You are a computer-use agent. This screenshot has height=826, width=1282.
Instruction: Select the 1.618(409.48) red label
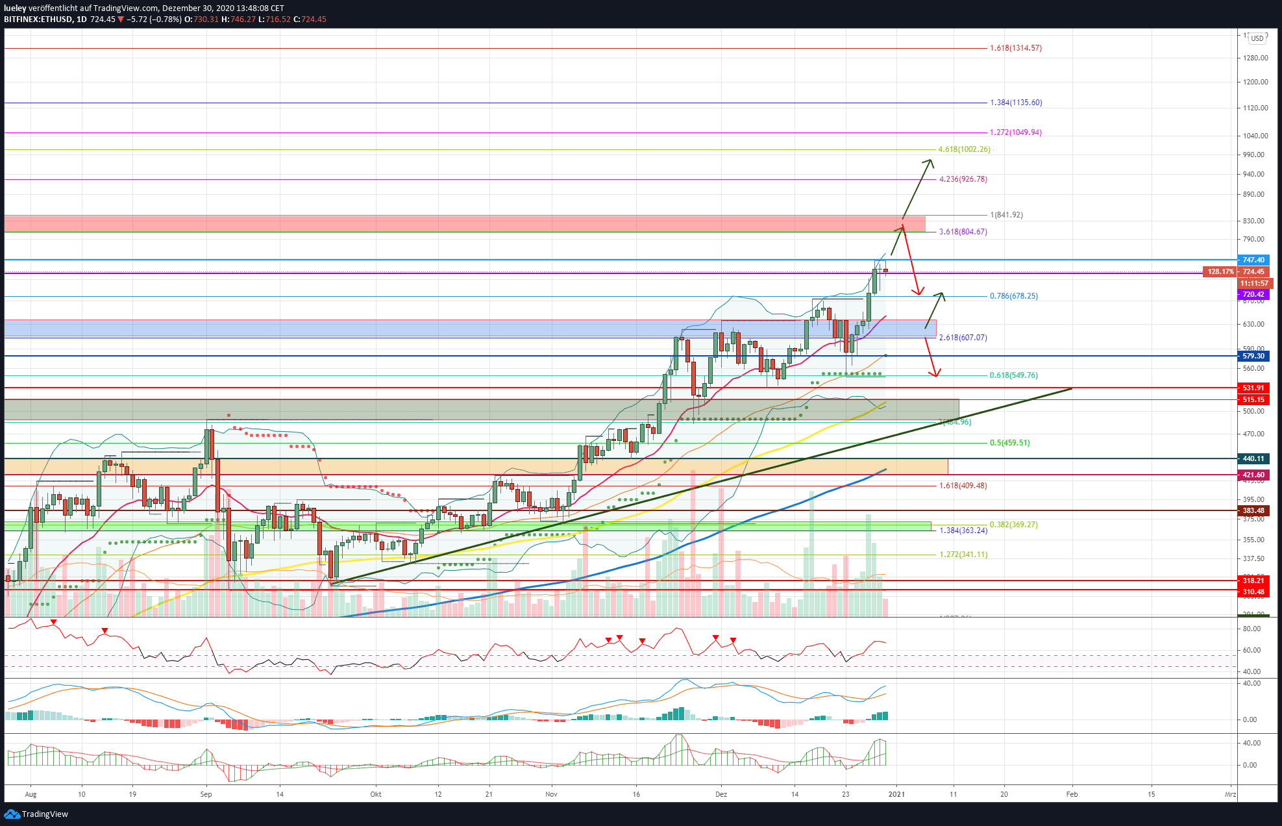coord(963,486)
